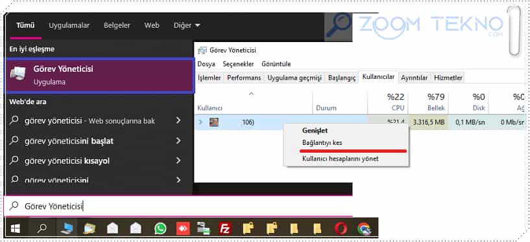Open WhatsApp from the taskbar
530x242 pixels.
[x=160, y=229]
